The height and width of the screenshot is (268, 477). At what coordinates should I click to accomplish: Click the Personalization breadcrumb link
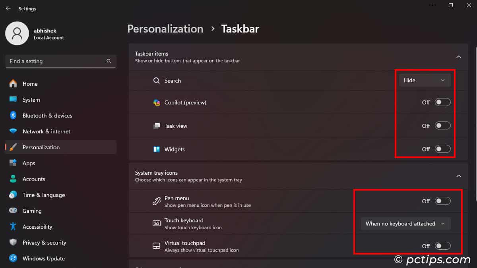pyautogui.click(x=165, y=29)
